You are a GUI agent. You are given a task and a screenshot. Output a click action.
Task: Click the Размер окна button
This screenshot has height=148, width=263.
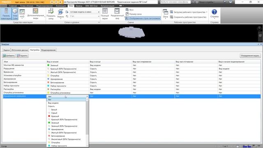click(134, 14)
